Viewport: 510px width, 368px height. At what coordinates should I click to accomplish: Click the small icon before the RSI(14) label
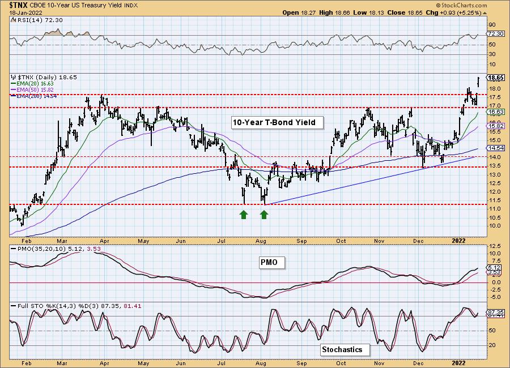pyautogui.click(x=13, y=20)
